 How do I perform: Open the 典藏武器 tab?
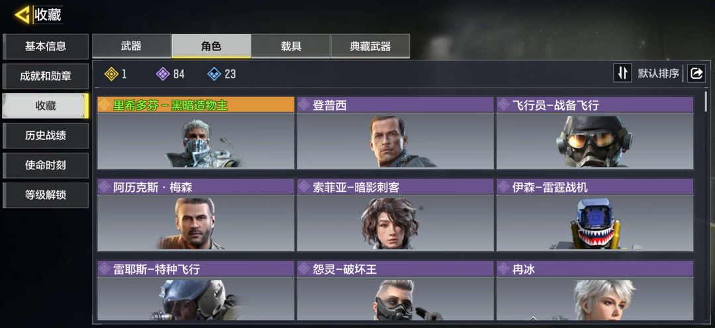370,46
